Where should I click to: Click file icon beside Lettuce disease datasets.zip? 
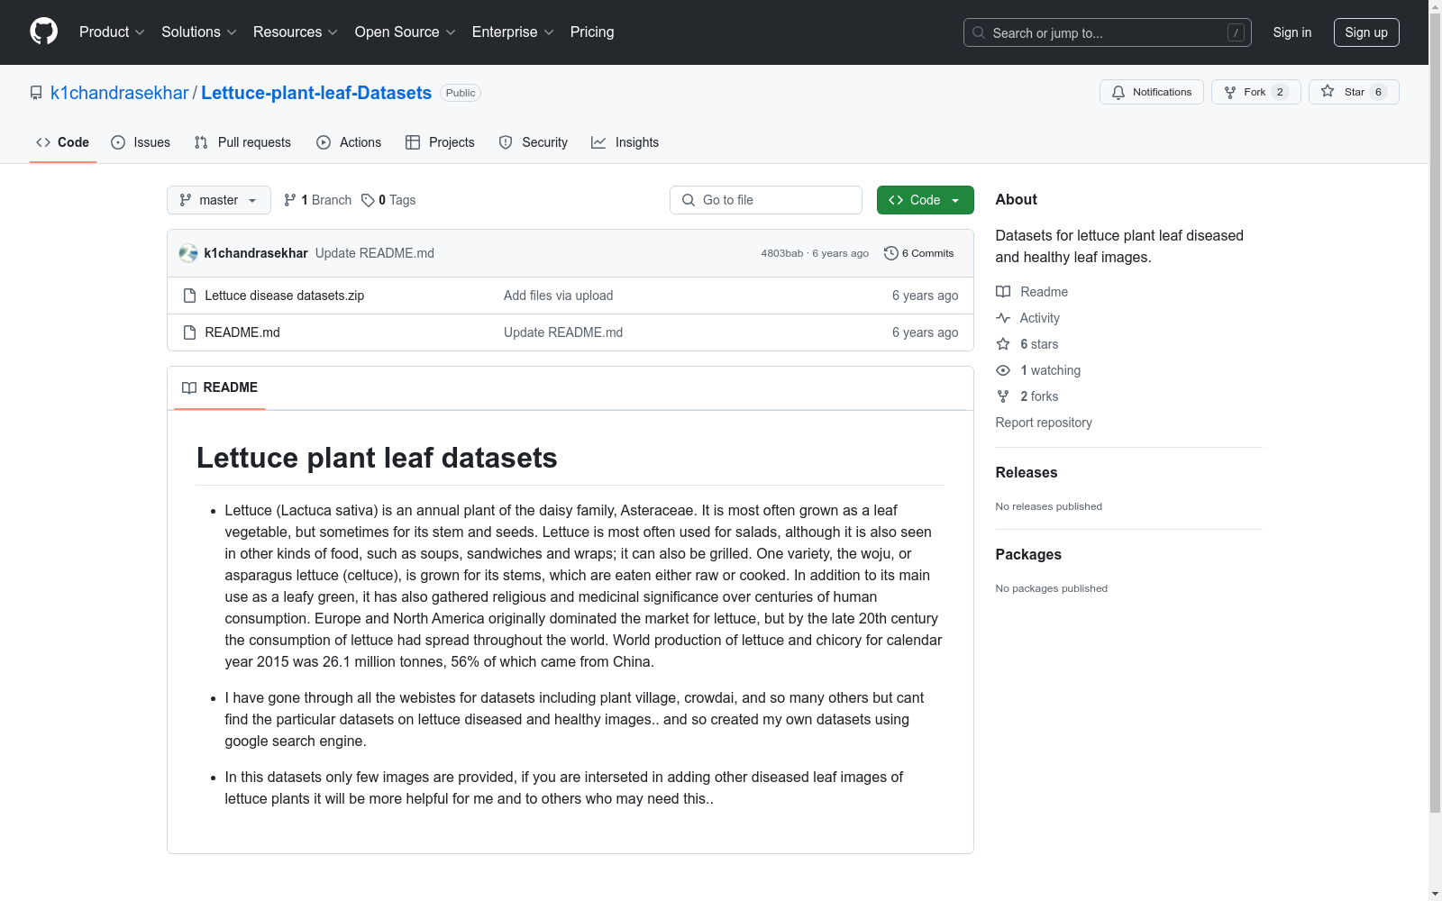(x=189, y=296)
